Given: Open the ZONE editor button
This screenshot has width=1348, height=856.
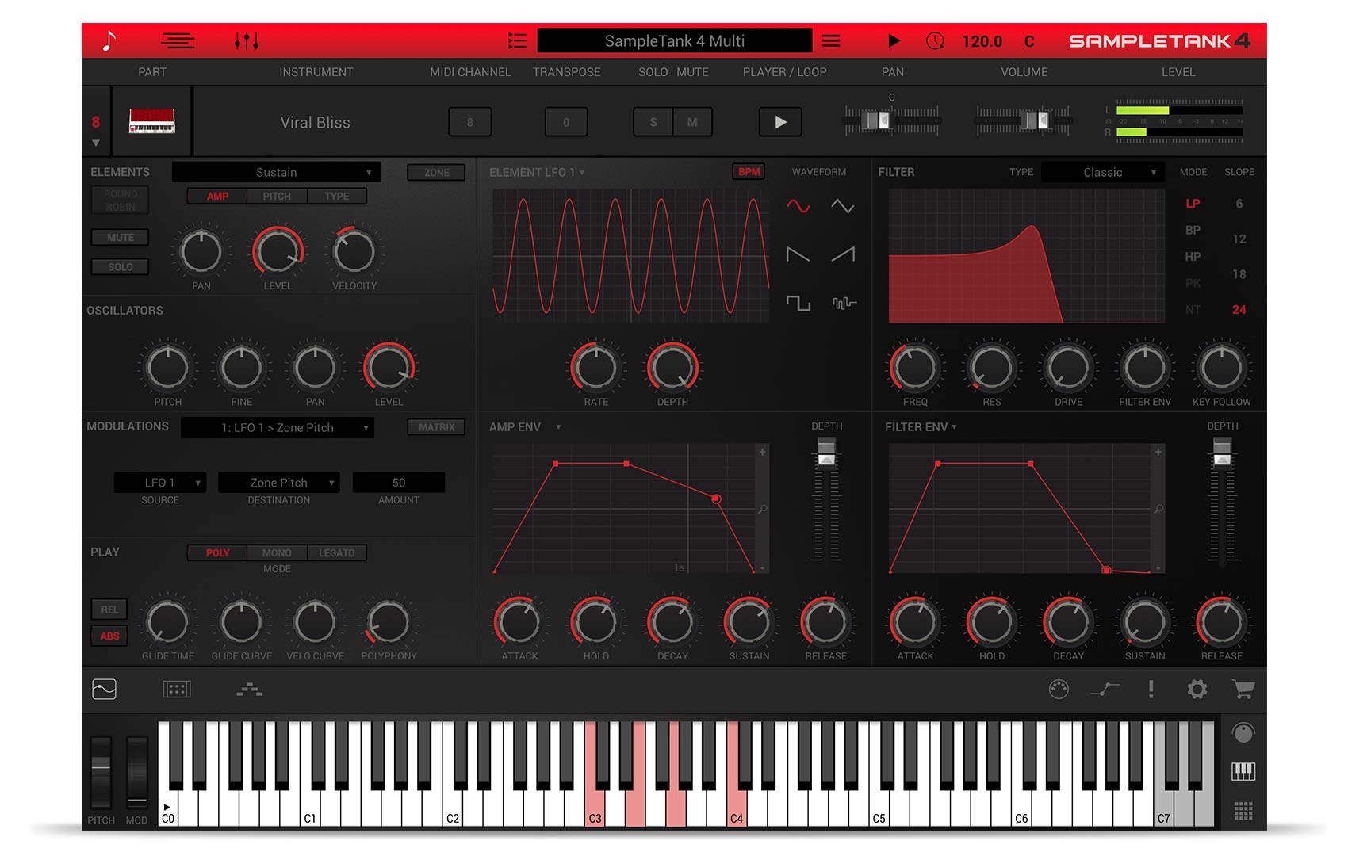Looking at the screenshot, I should (x=435, y=171).
